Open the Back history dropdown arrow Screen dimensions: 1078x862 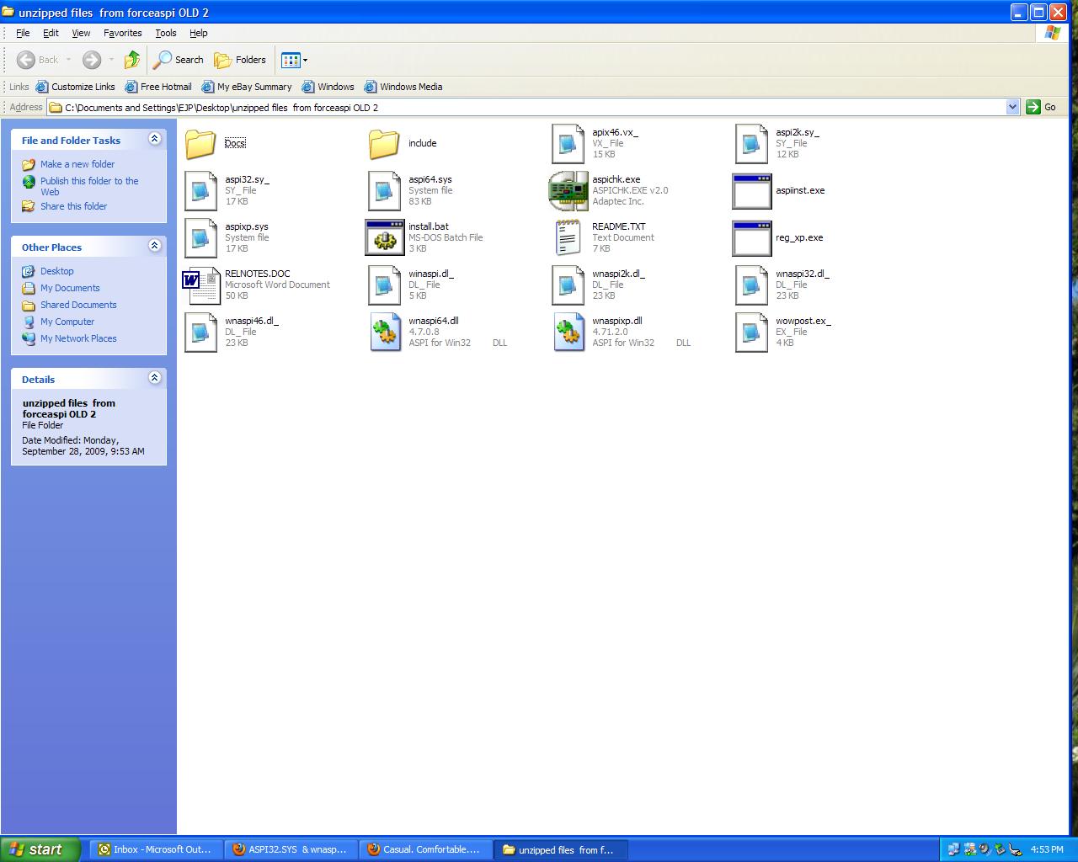(68, 60)
